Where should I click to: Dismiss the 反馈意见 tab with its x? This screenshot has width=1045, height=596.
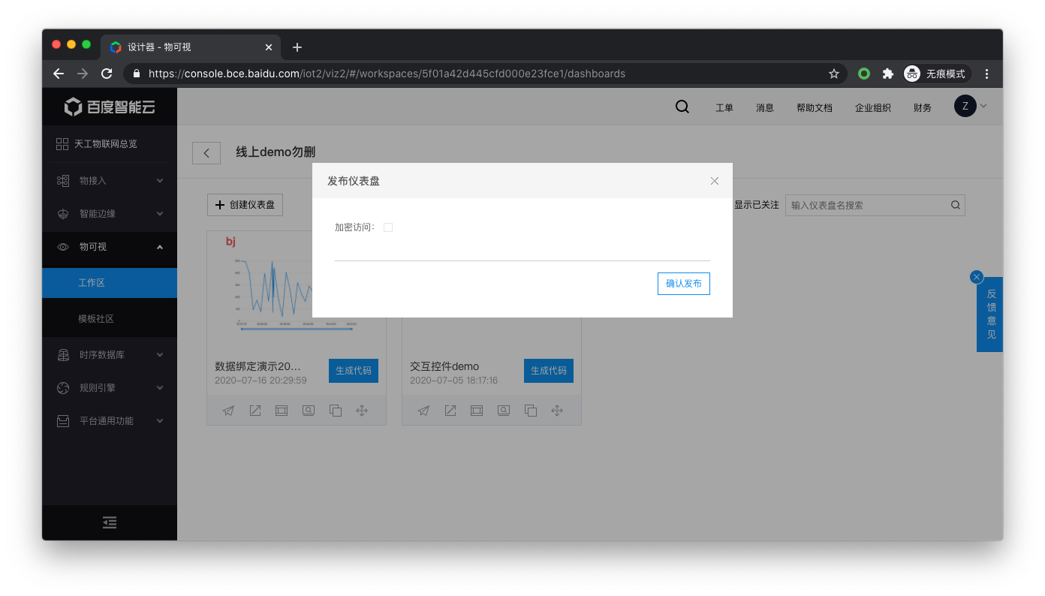(x=977, y=277)
